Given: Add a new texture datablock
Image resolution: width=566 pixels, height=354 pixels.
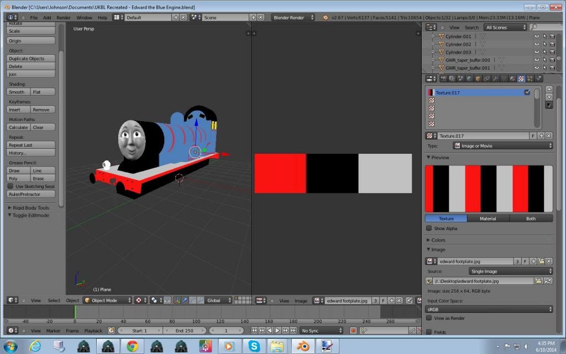Looking at the screenshot, I should [x=541, y=136].
